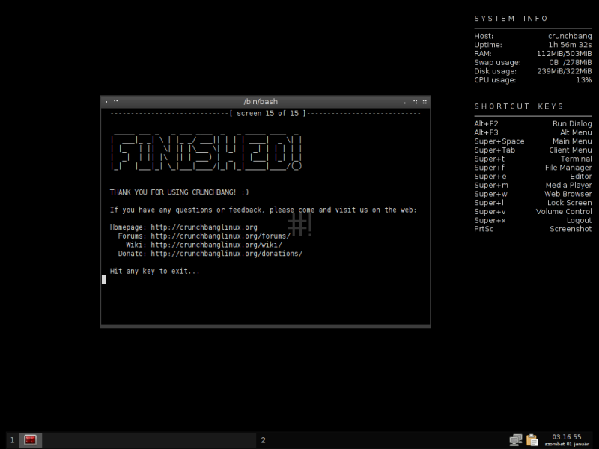
Task: Click the "Alt Menu" shortcut label
Action: coord(576,133)
